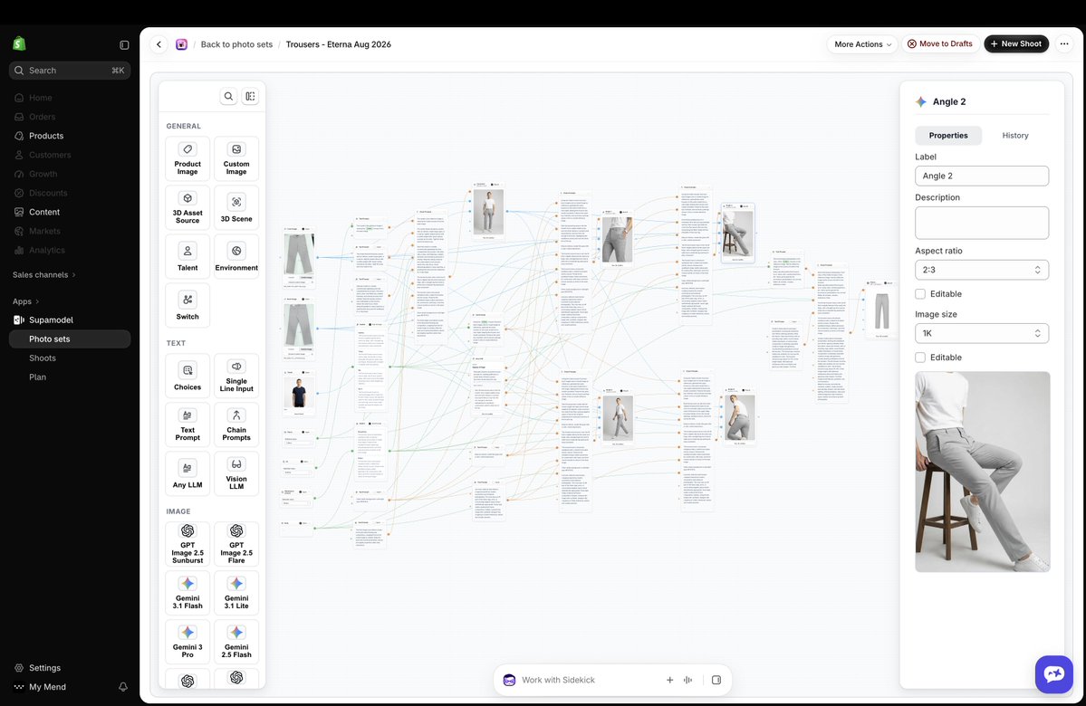Open Home in the sidebar
Screen dimensions: 1086x706
(69, 98)
